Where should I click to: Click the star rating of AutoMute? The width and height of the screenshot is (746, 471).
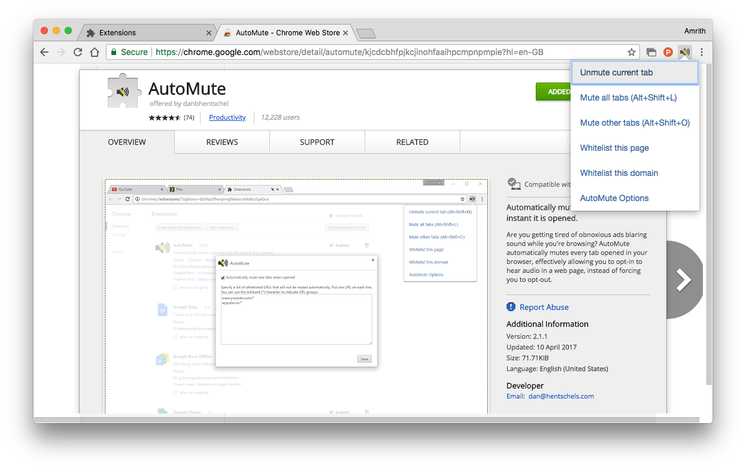coord(165,117)
